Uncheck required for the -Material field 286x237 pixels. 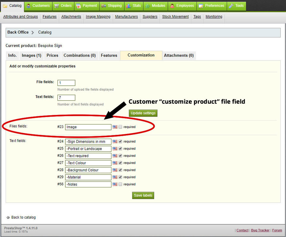click(120, 177)
